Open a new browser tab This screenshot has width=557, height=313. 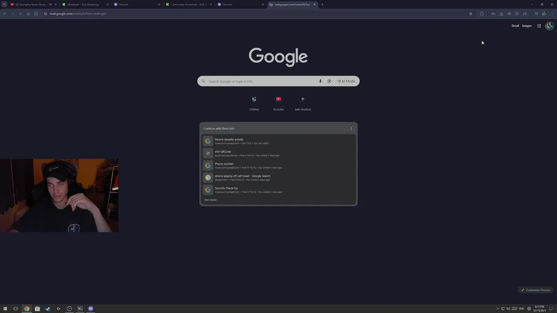point(322,4)
